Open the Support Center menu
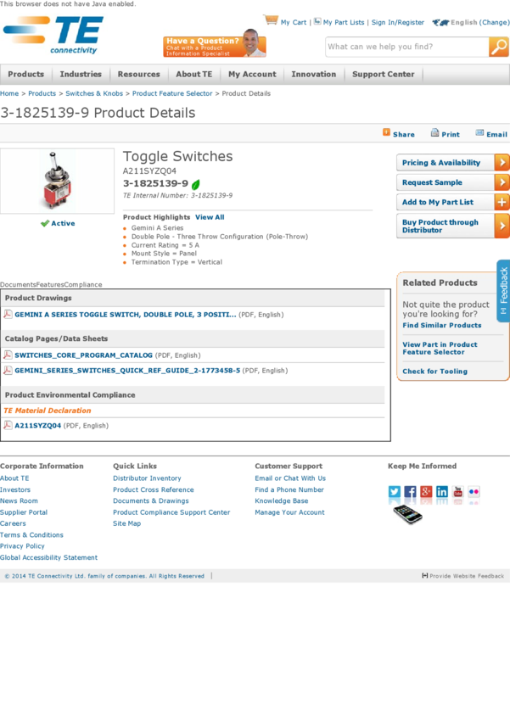 coord(383,75)
